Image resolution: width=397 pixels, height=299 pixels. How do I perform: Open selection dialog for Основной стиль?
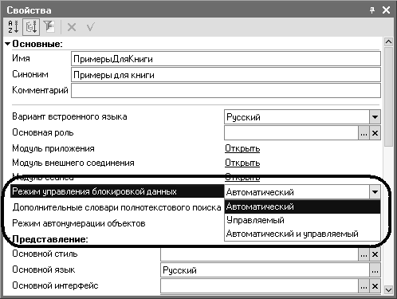(x=364, y=254)
